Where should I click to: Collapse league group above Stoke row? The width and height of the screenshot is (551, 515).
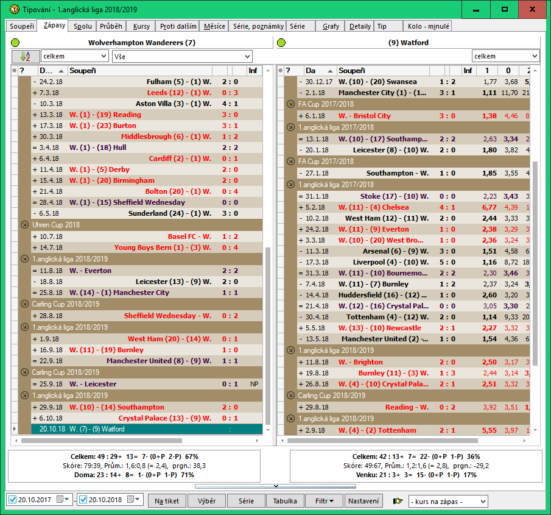coord(290,184)
